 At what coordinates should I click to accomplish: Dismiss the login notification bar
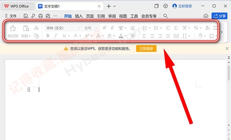coord(227,48)
